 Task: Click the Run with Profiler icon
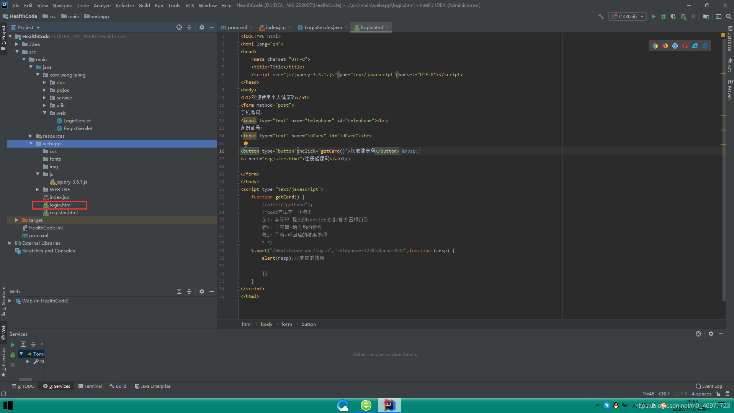(683, 16)
